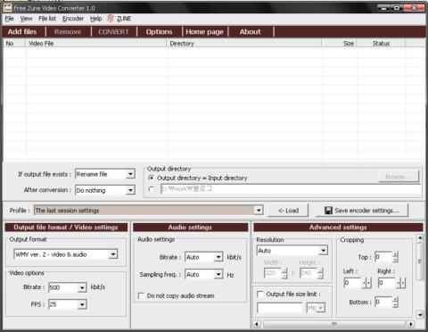This screenshot has height=332, width=428.
Task: Click the Advanced settings horizontal scrollbar thumb
Action: (x=334, y=324)
